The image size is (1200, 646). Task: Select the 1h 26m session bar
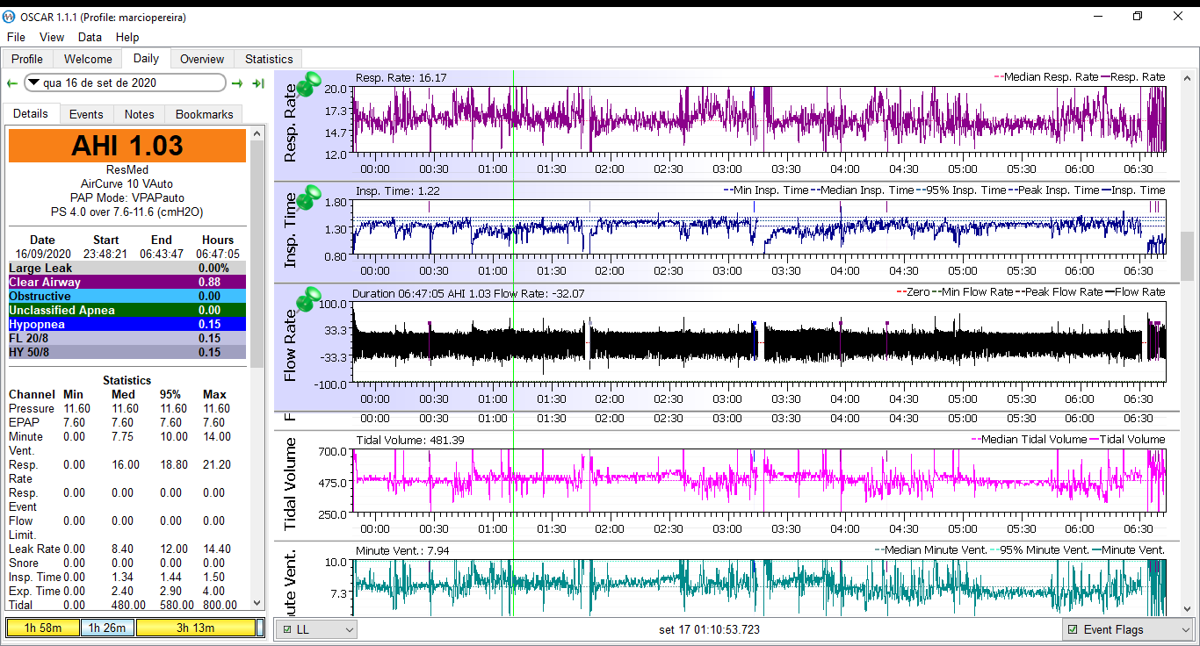[x=108, y=628]
